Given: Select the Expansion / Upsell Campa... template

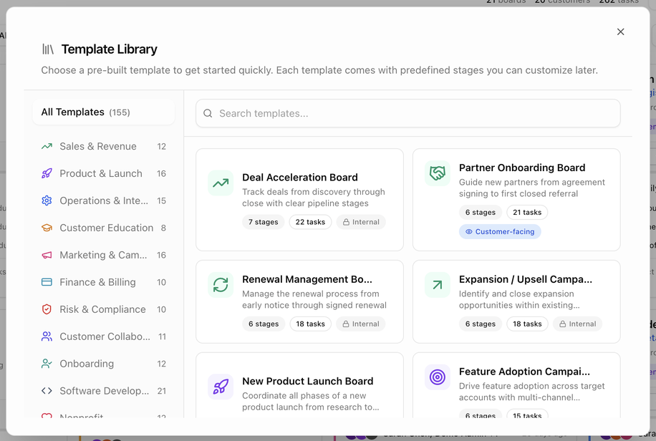Looking at the screenshot, I should tap(516, 301).
